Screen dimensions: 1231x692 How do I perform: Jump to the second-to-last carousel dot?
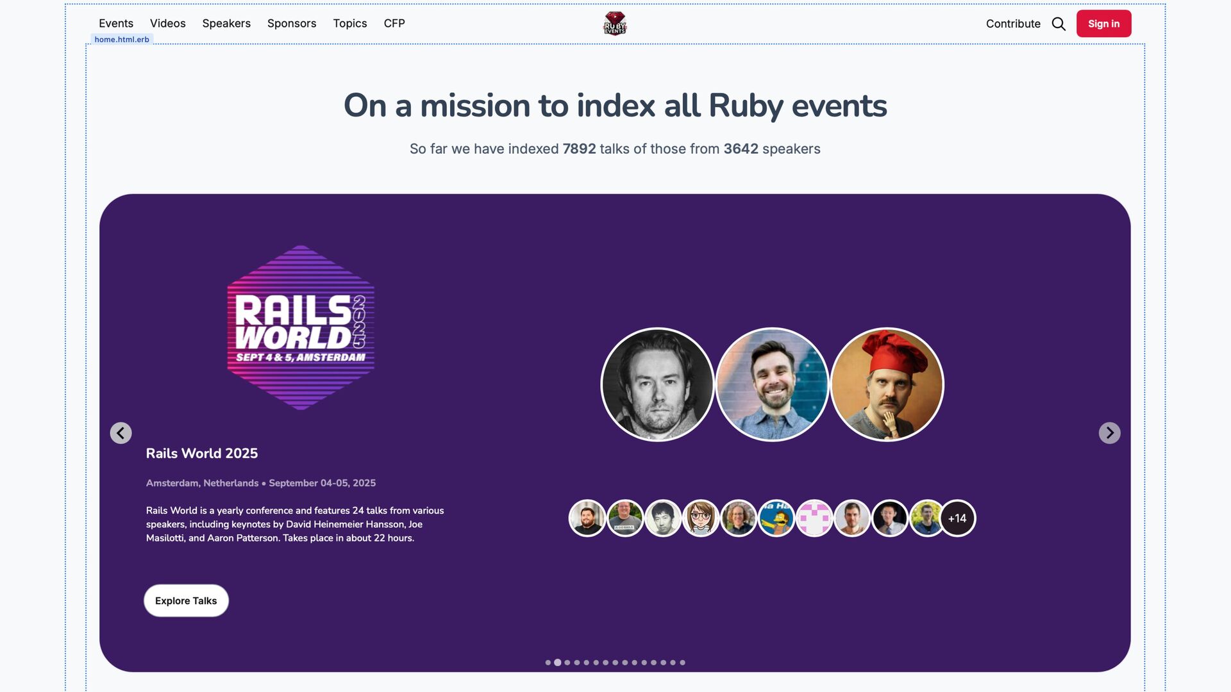[673, 663]
